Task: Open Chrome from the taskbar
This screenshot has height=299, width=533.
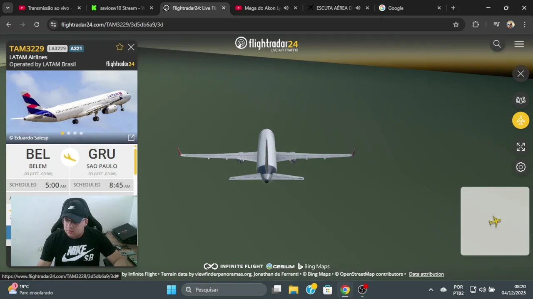Action: coord(345,289)
